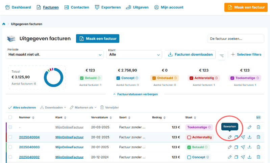
Task: Toggle the Betaald status filter checkbox
Action: point(82,78)
